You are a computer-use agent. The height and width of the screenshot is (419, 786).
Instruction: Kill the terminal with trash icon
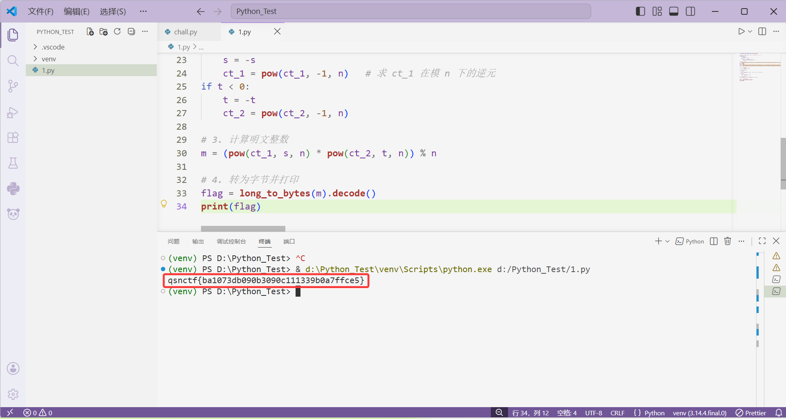(x=727, y=241)
